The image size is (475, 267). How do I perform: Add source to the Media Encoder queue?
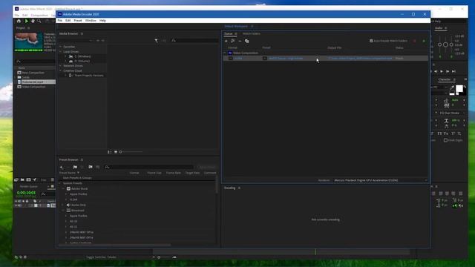pos(226,41)
